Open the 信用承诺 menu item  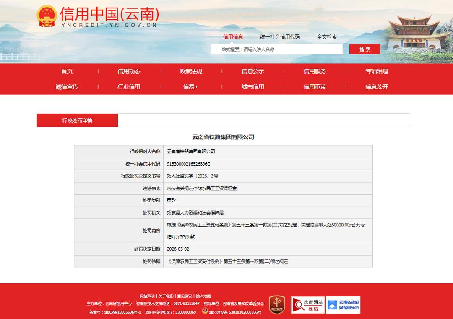tap(315, 87)
